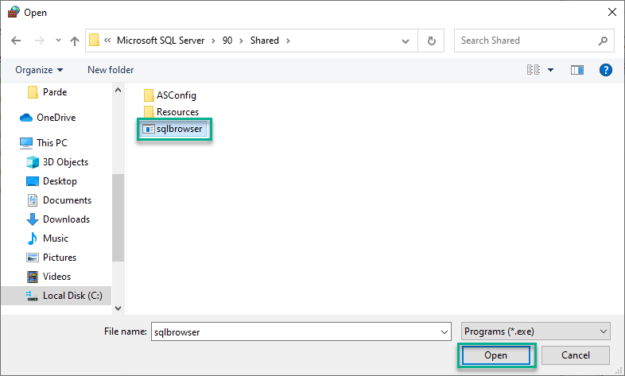Screen dimensions: 625x376
Task: Click the Music note icon
Action: point(33,238)
